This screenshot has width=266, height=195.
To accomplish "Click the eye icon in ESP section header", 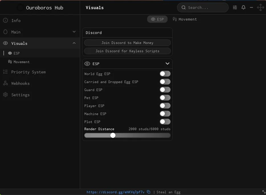I will coord(87,64).
